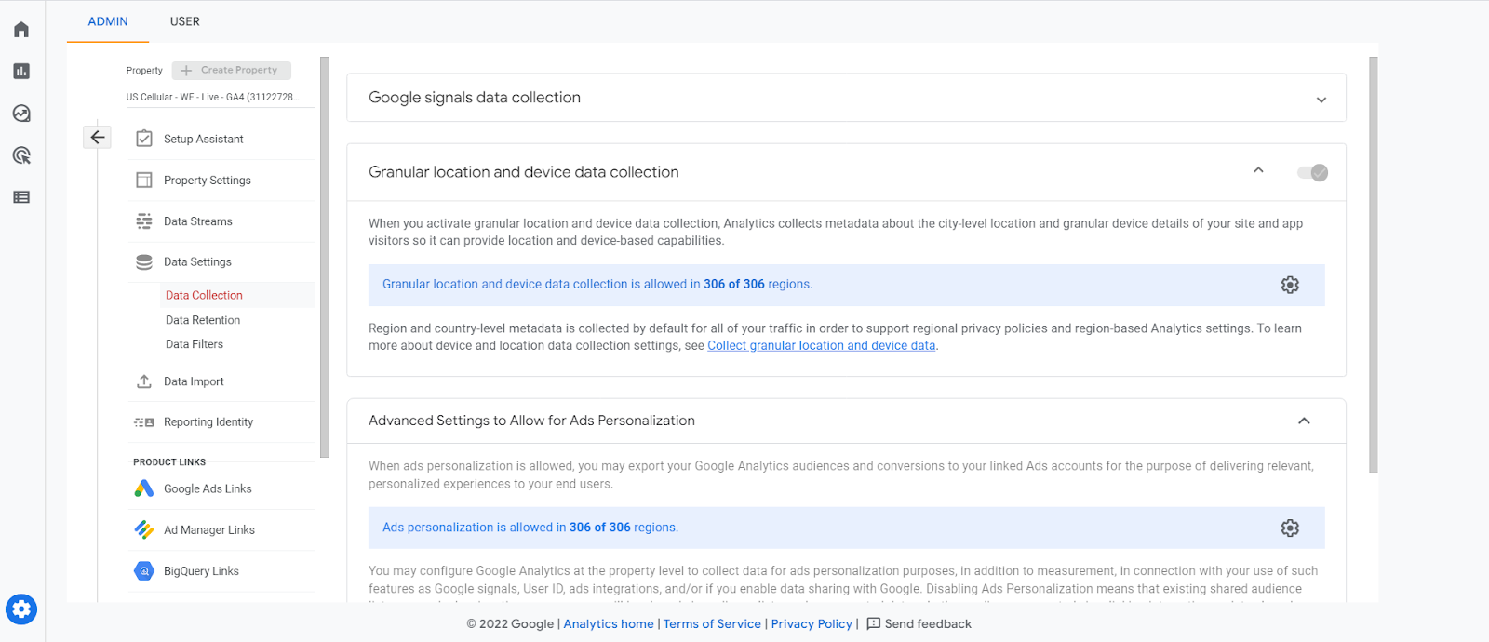Screen dimensions: 1489x642
Task: Toggle granular location and device data collection
Action: (x=1312, y=172)
